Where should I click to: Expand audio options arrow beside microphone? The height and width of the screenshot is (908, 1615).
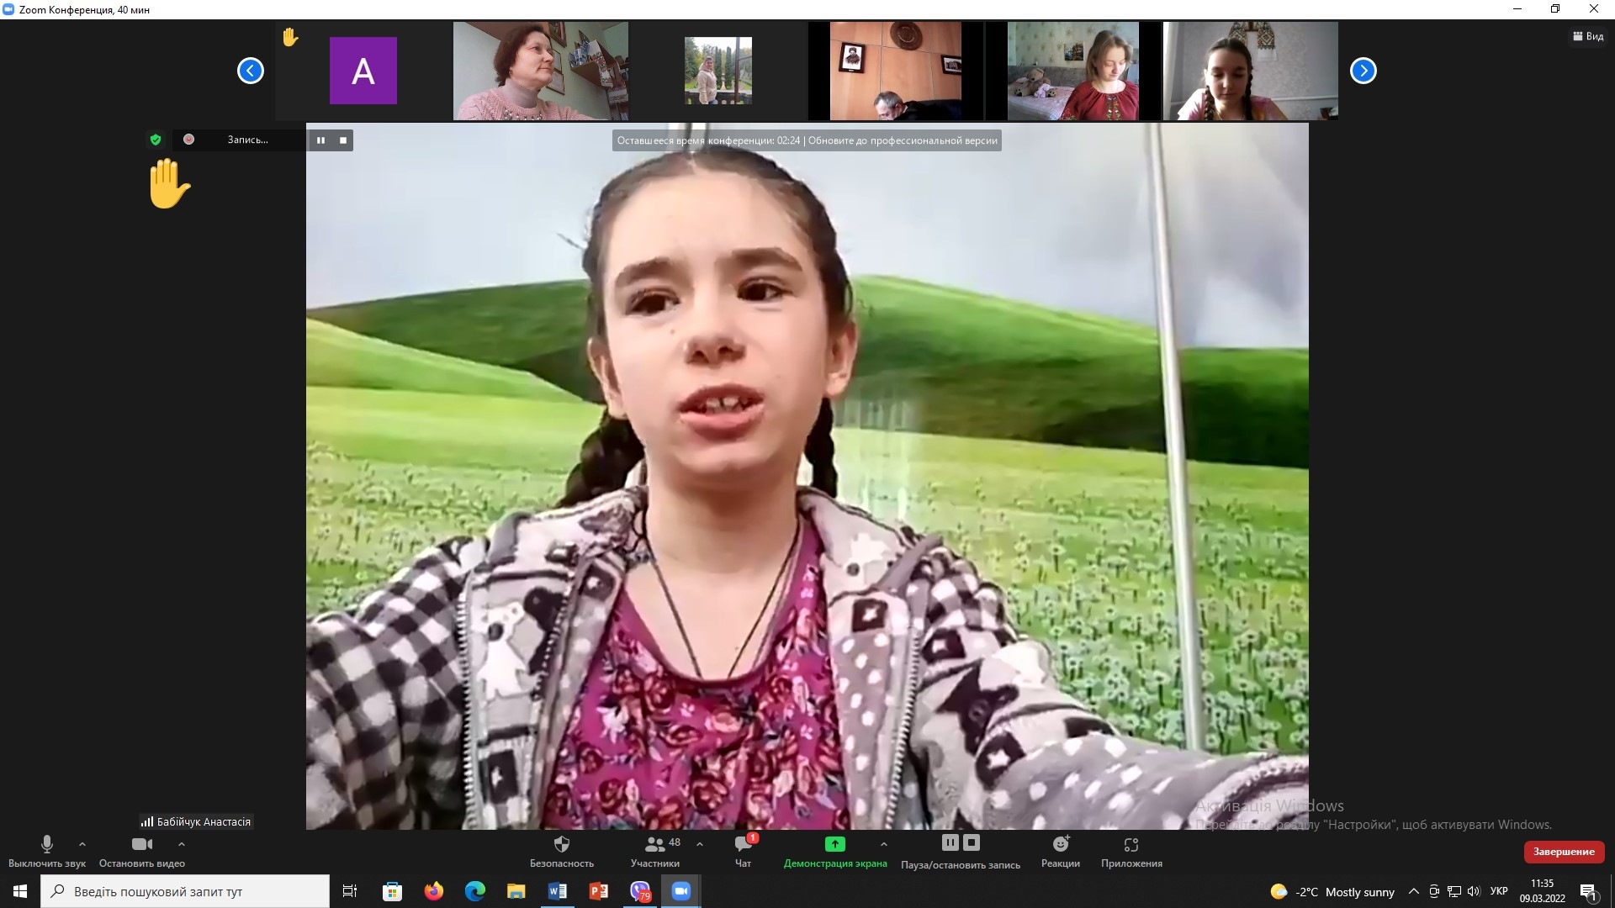click(x=82, y=843)
